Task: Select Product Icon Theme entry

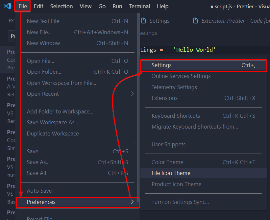Action: [x=204, y=184]
